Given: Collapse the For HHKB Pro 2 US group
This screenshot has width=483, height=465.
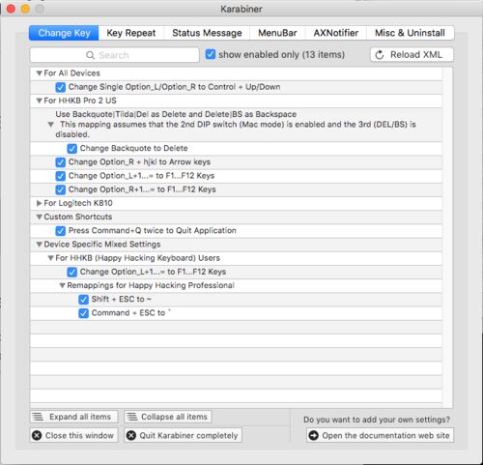Looking at the screenshot, I should point(39,101).
